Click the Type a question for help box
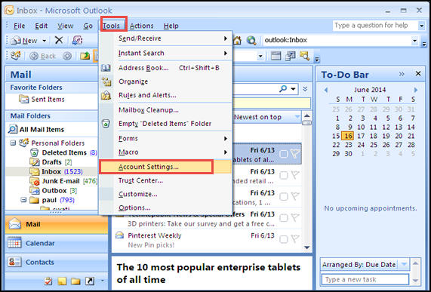431x292 pixels. [375, 26]
